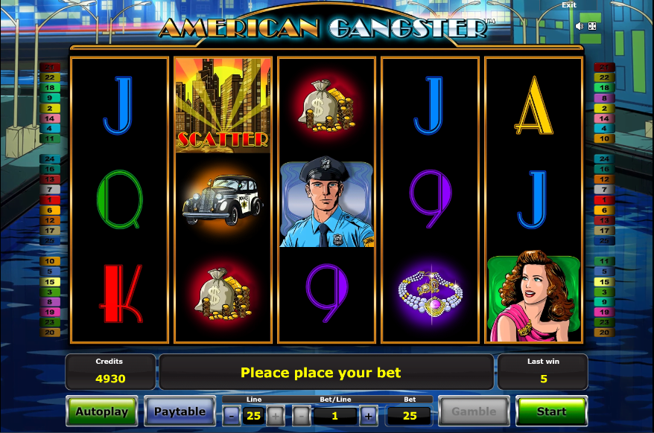The height and width of the screenshot is (433, 654).
Task: Click the policeman symbol
Action: coord(326,202)
